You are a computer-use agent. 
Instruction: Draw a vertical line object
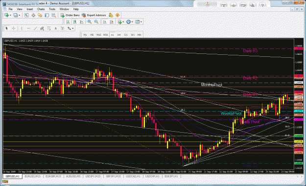[x=22, y=28]
